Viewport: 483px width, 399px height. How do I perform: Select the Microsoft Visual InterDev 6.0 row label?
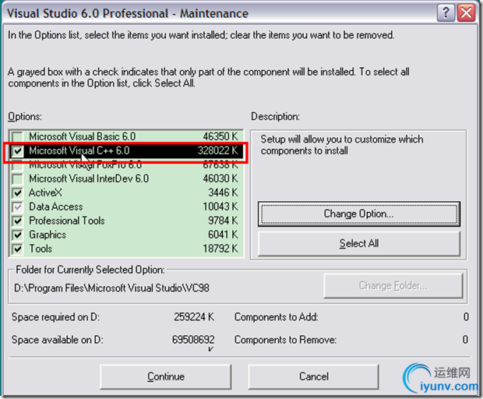[x=89, y=178]
